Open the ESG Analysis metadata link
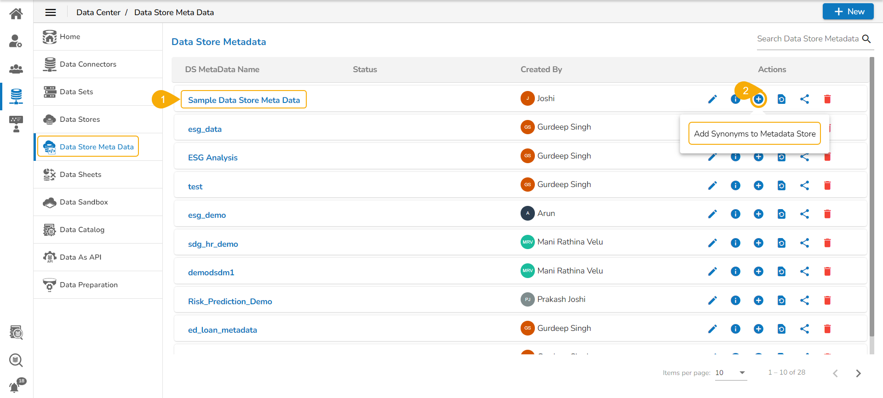The width and height of the screenshot is (883, 398). tap(212, 158)
